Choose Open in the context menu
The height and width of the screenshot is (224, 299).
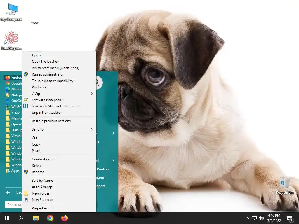coord(59,55)
